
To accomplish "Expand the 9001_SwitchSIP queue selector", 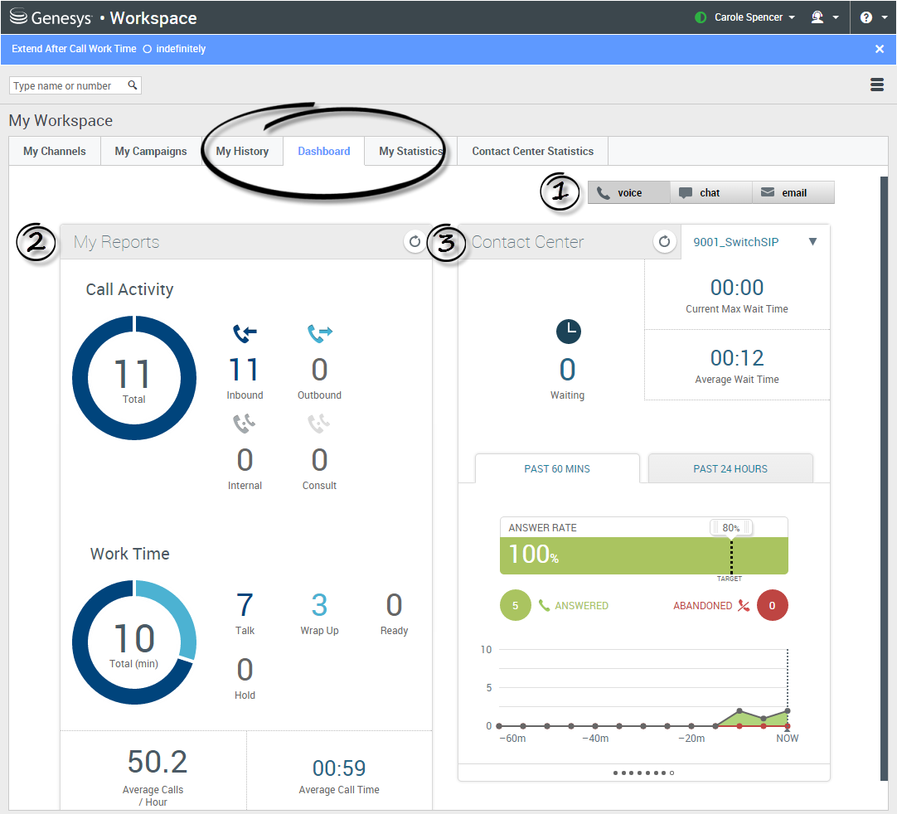I will 812,241.
